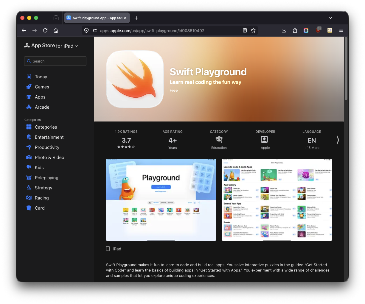Click the App Store search field
Screen dimensions: 365x304
55,61
